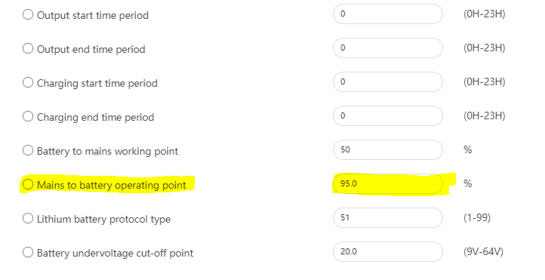Click the Battery to mains working point label
Screen dimensions: 545x280
click(107, 152)
